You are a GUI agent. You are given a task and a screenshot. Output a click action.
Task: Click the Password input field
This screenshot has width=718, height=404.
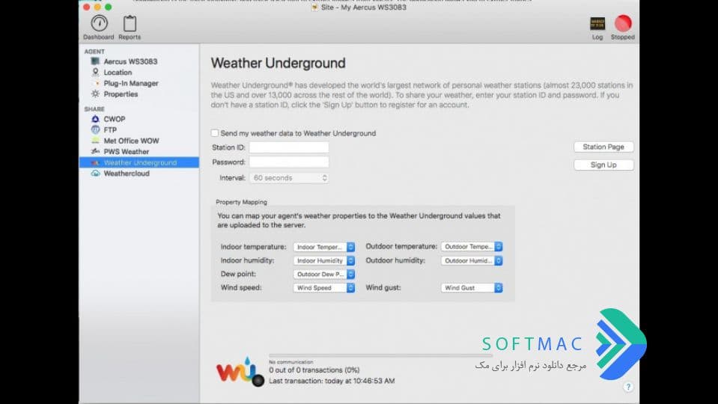click(289, 162)
